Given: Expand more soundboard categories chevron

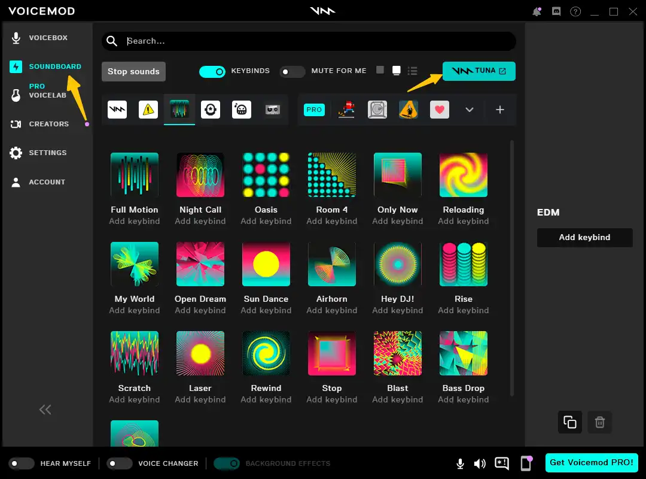Looking at the screenshot, I should 470,110.
